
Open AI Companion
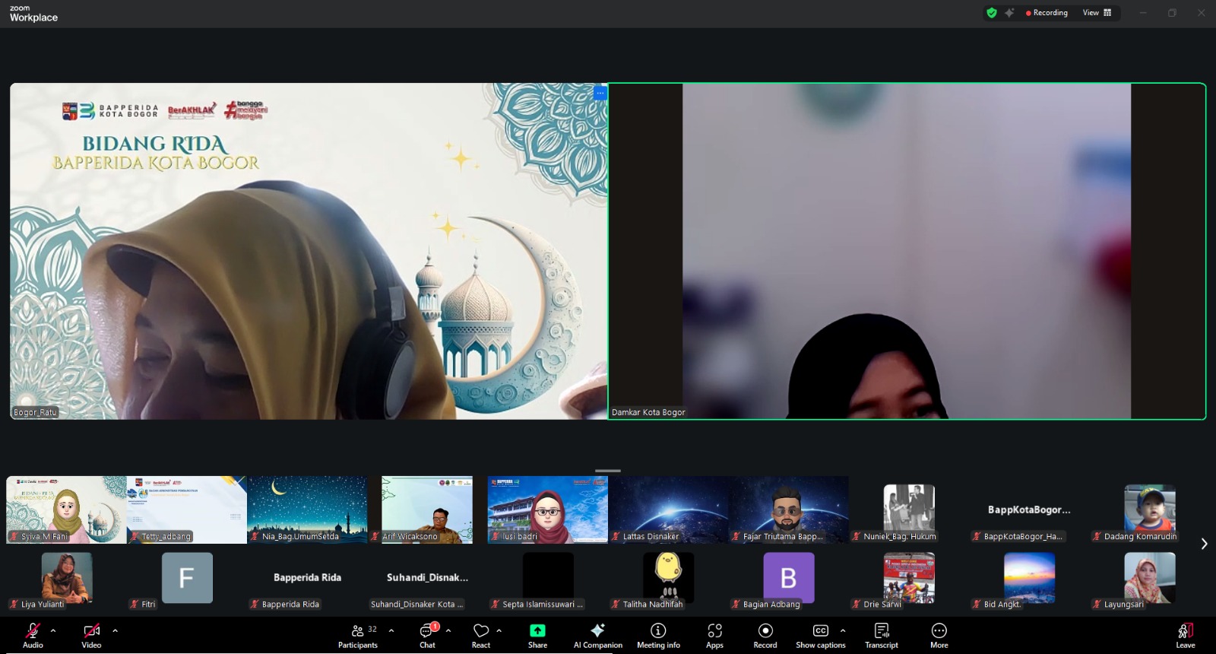pyautogui.click(x=597, y=635)
